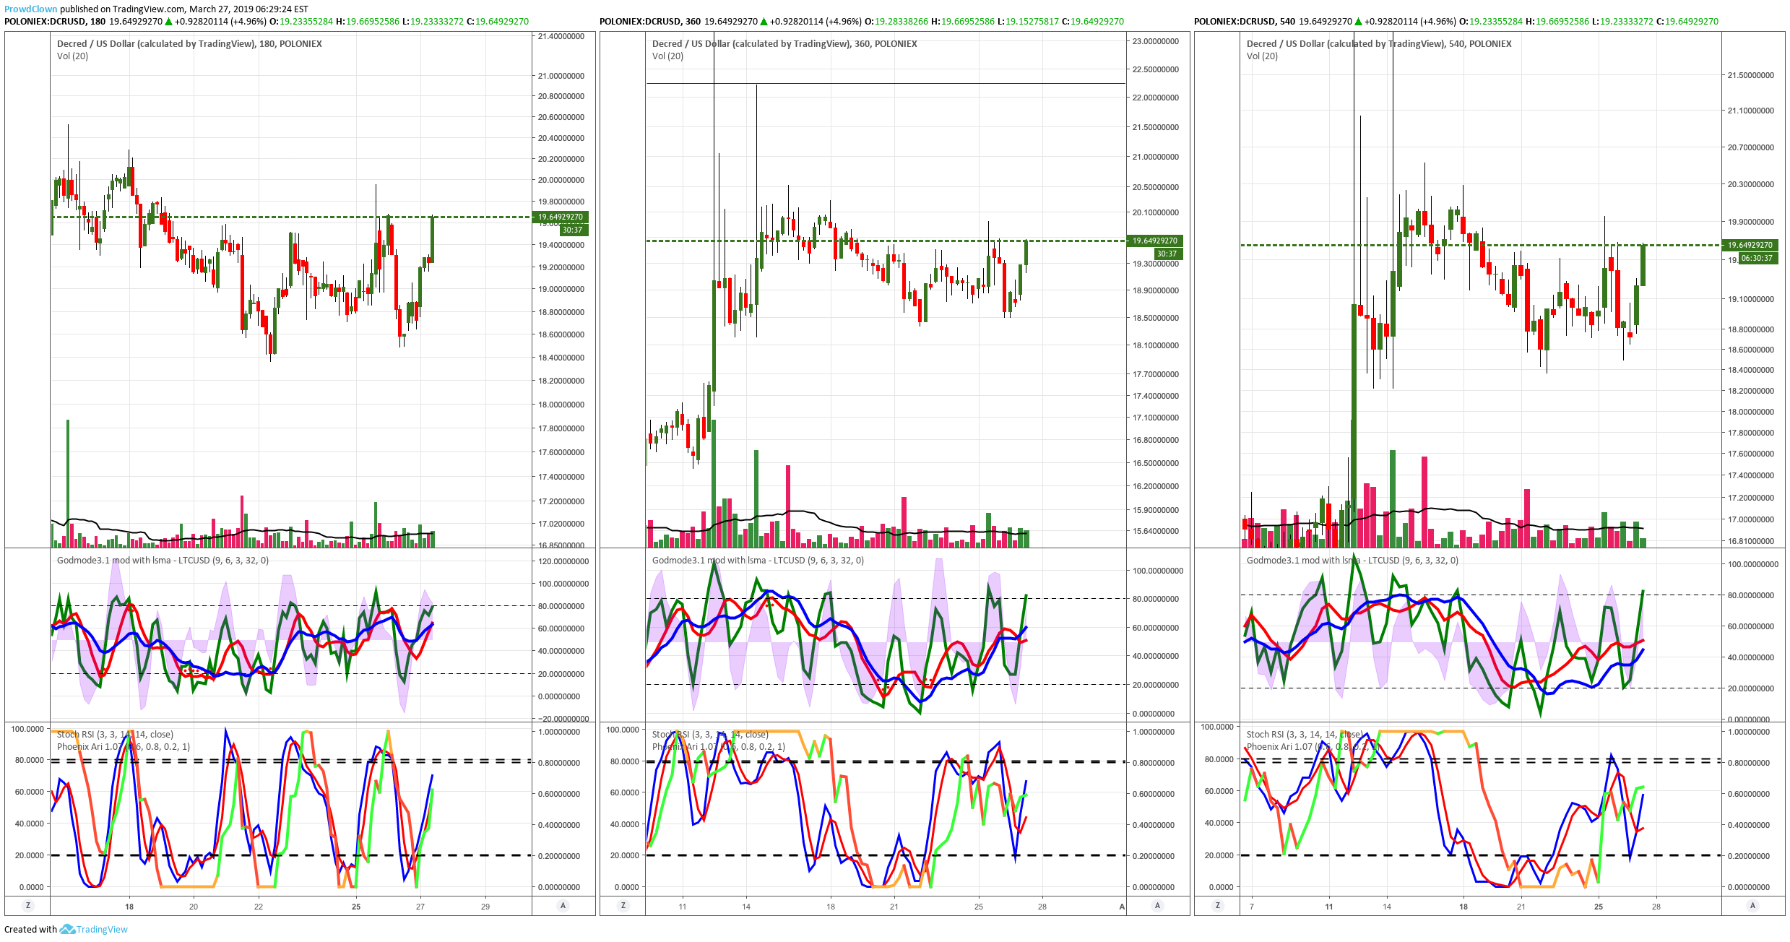
Task: Click the 16.81000000 price level in 540 chart
Action: pos(1751,541)
